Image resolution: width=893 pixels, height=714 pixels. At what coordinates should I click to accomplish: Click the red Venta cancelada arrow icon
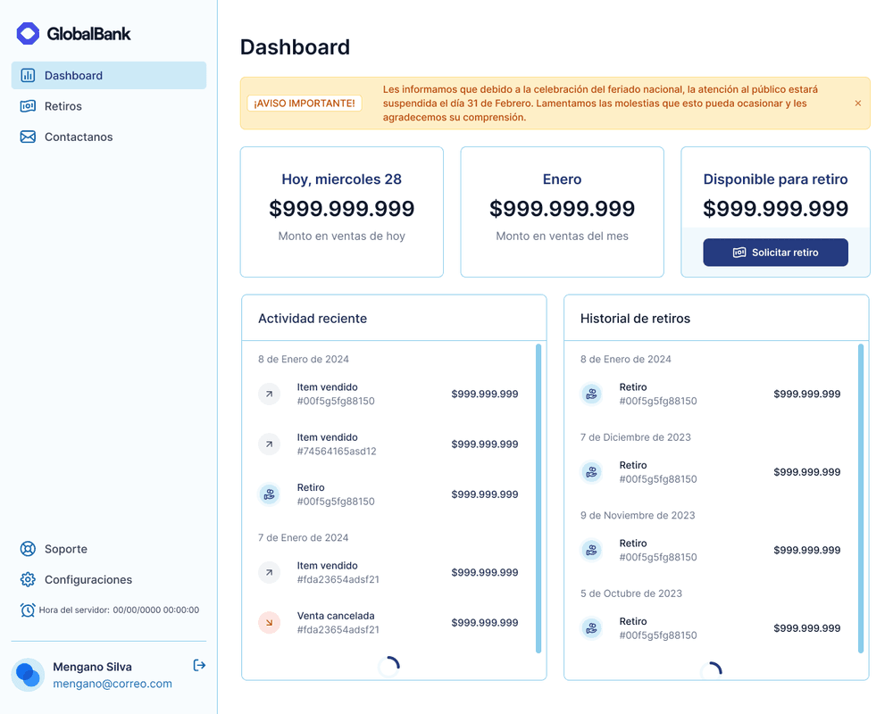[x=269, y=623]
